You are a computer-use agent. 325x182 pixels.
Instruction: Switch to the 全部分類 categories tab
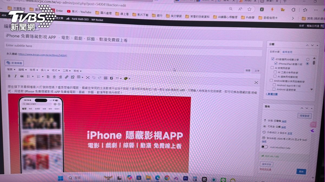point(274,51)
